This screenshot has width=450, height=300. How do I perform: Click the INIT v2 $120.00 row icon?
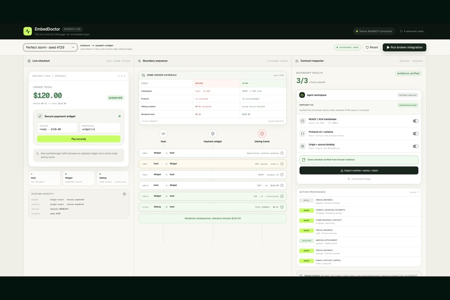tap(282, 185)
